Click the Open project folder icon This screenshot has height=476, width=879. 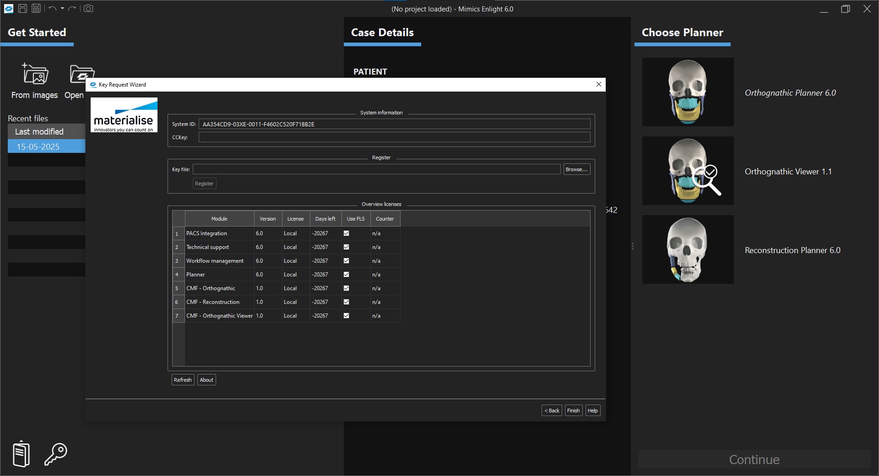click(81, 74)
